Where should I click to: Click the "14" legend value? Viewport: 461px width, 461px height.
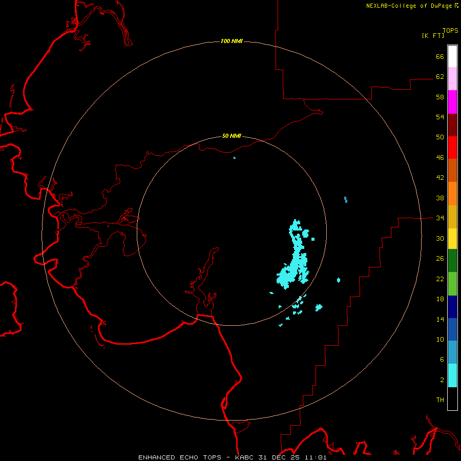tap(440, 319)
